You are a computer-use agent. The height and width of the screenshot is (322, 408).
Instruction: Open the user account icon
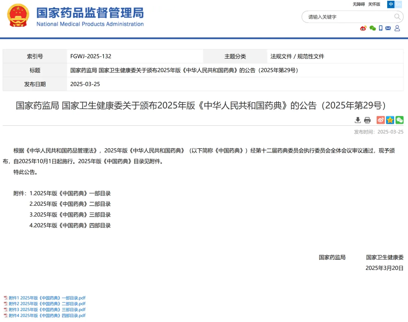coord(397,28)
